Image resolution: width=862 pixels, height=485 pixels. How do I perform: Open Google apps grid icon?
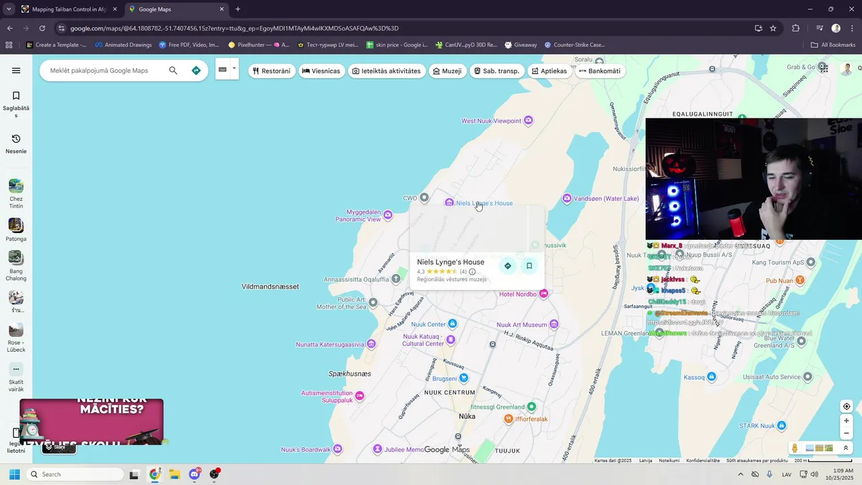(x=823, y=67)
